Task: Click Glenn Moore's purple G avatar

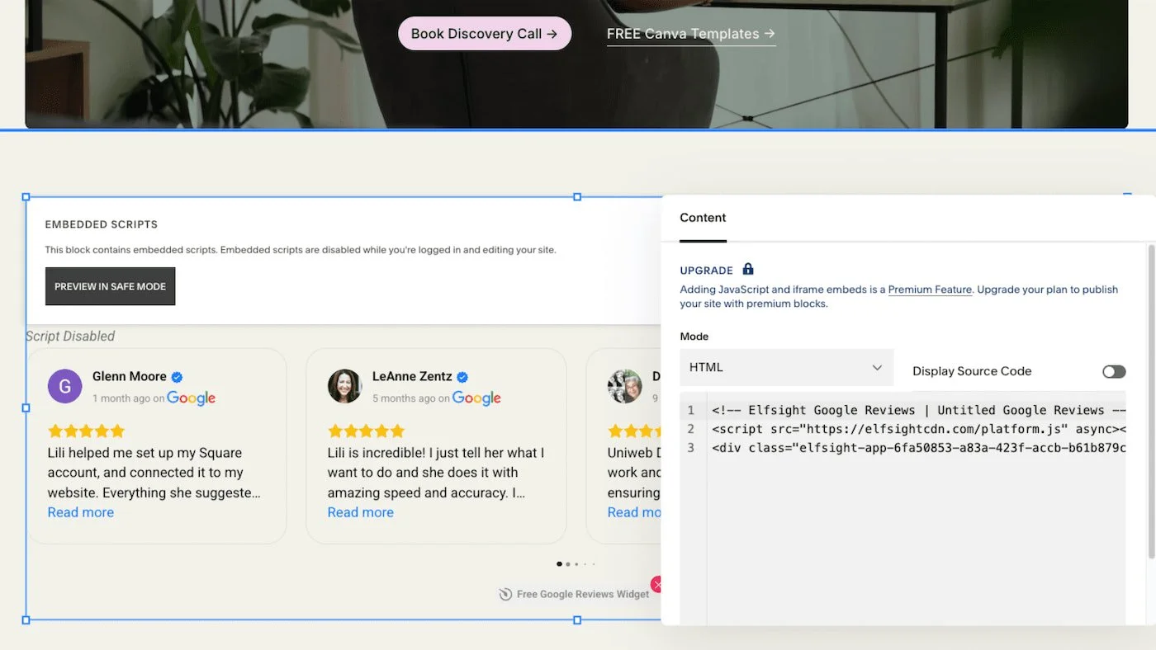Action: [x=64, y=386]
